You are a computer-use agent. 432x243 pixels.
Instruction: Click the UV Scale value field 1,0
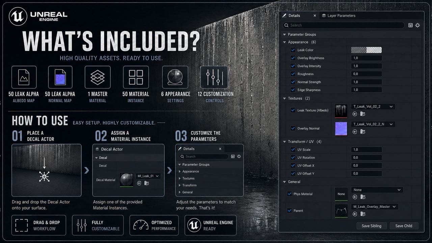[x=367, y=150]
